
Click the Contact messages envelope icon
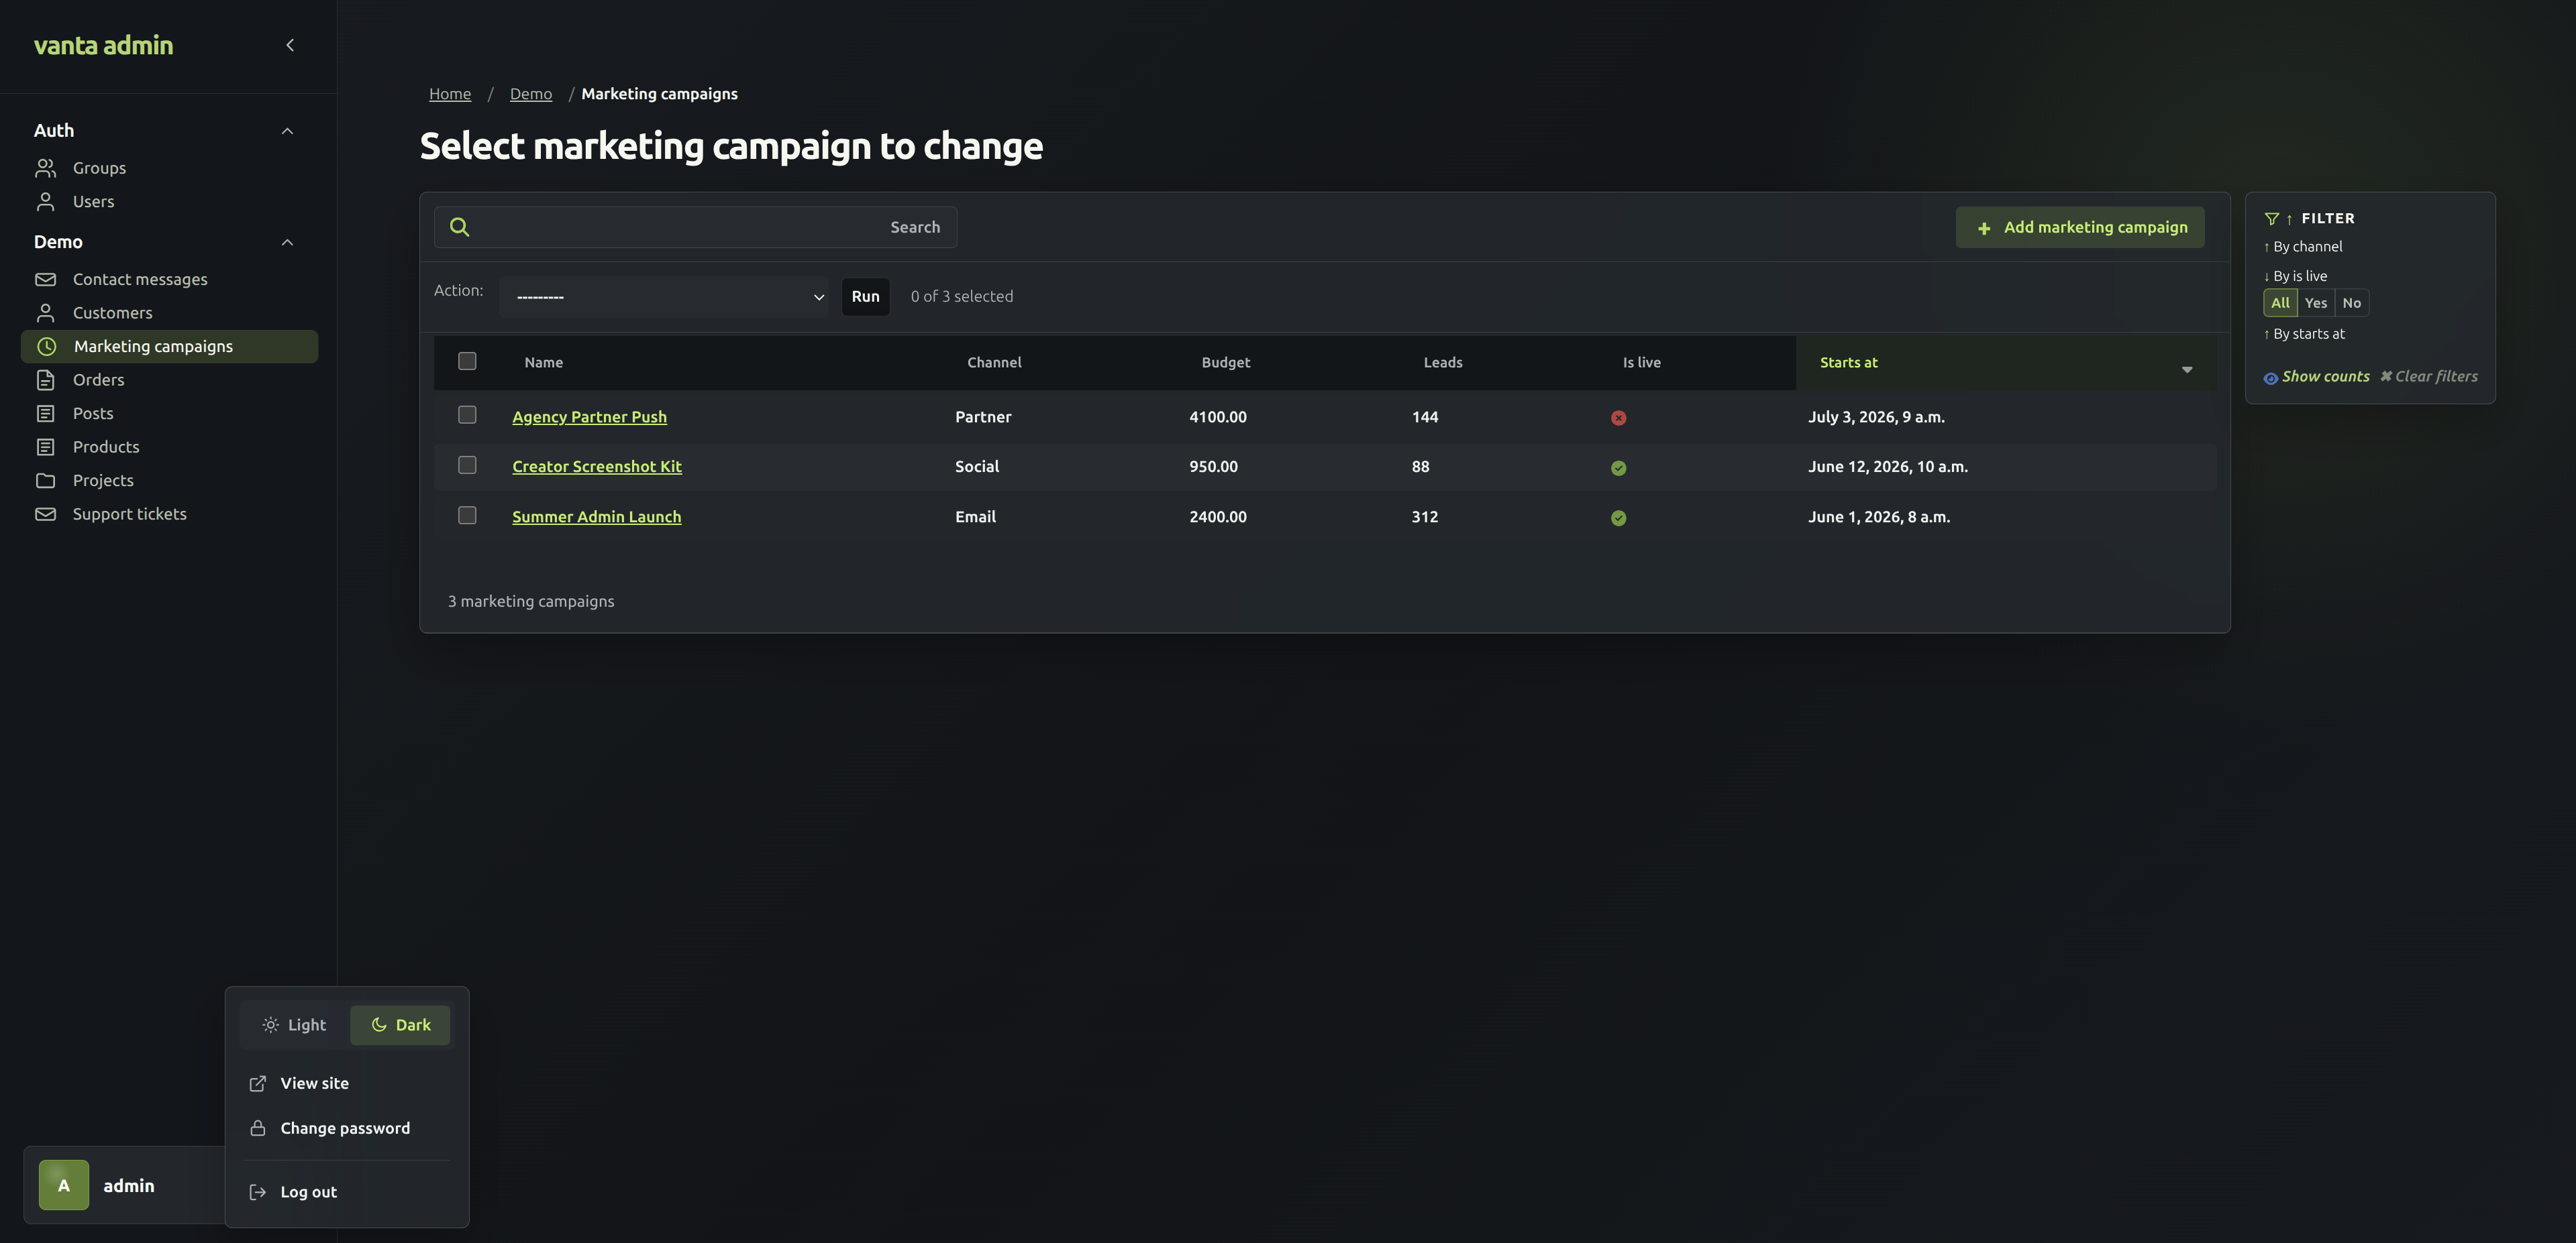[x=45, y=280]
